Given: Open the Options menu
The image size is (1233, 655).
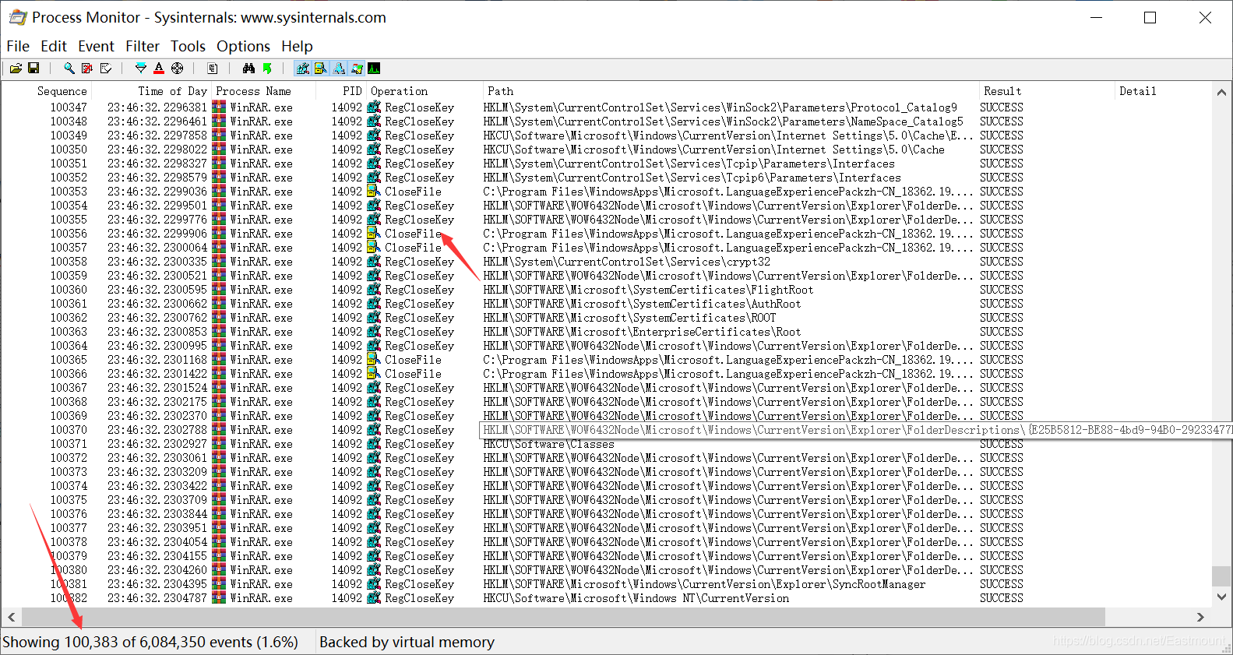Looking at the screenshot, I should coord(243,46).
